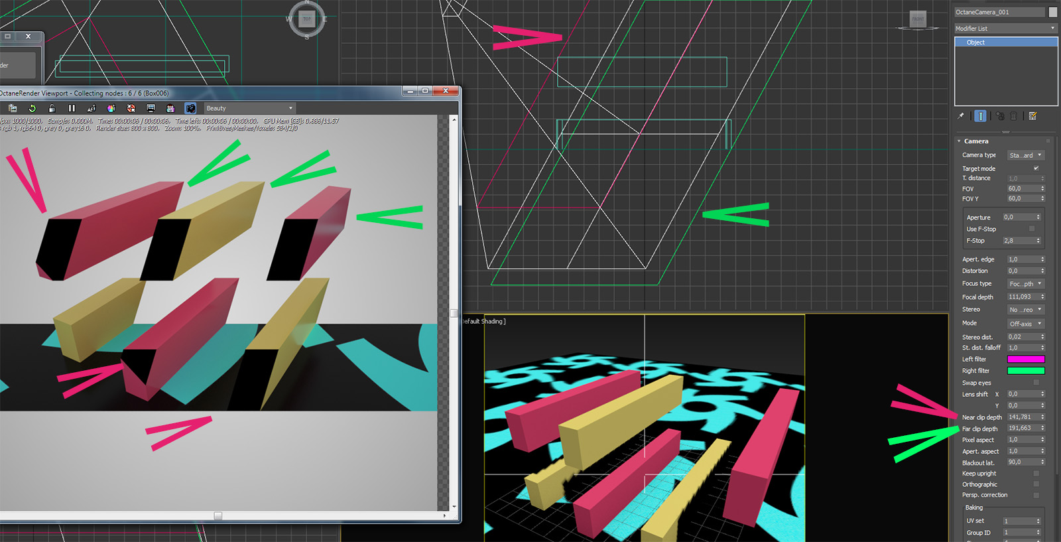Enable the Orthographic checkbox

click(x=1036, y=484)
